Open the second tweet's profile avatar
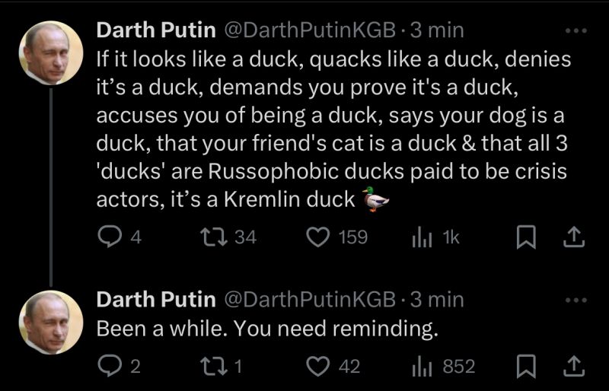This screenshot has height=391, width=609. 51,323
